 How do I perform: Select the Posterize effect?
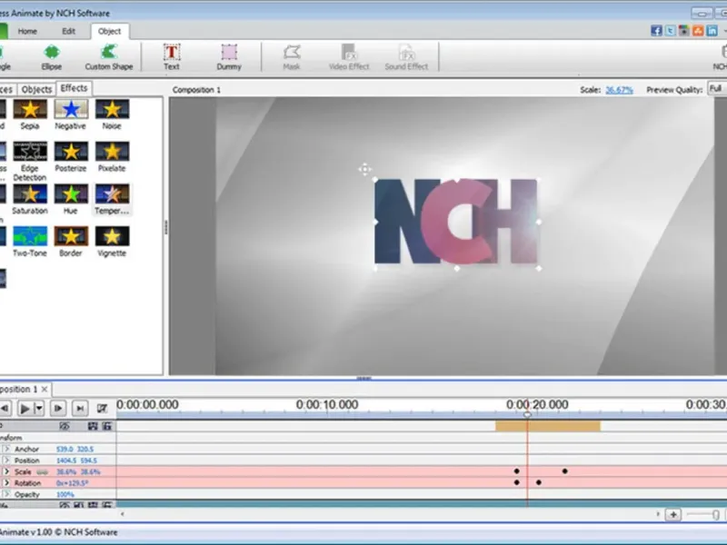pos(71,157)
